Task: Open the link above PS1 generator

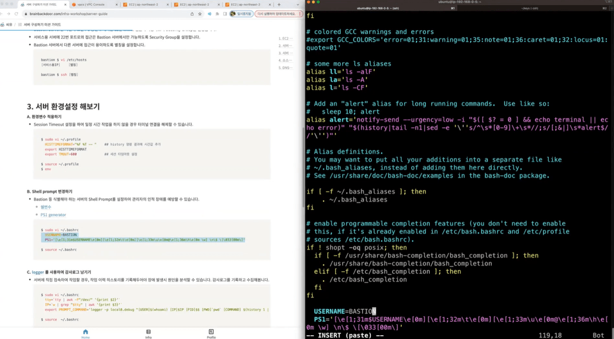Action: (46, 207)
